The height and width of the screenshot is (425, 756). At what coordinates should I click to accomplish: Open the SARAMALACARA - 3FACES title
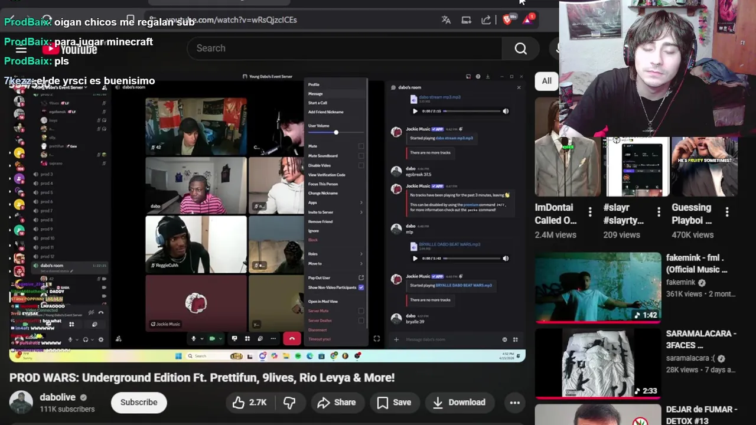click(701, 339)
